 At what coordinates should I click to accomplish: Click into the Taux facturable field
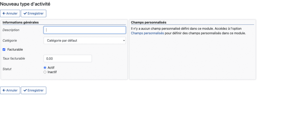(68, 59)
